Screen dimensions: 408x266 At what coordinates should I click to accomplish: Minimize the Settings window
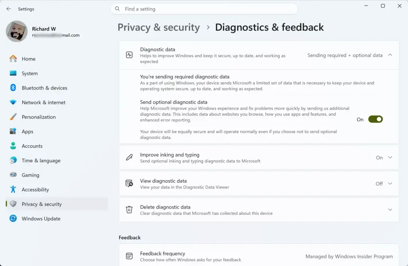click(x=366, y=6)
